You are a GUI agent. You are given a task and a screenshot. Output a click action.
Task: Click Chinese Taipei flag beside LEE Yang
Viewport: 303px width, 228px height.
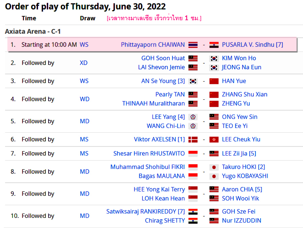tap(193, 117)
